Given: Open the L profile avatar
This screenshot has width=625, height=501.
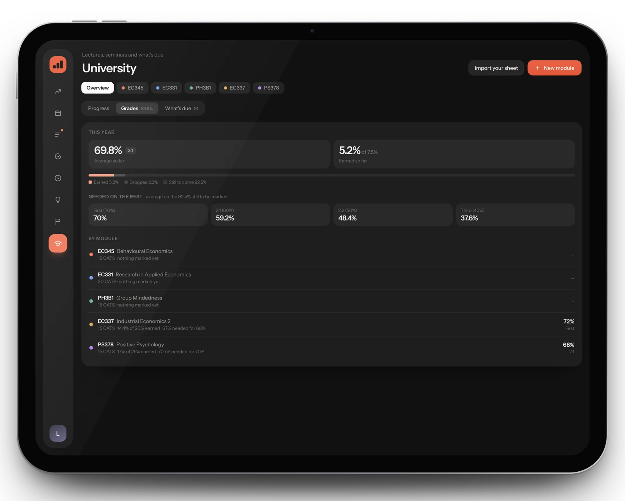Looking at the screenshot, I should tap(58, 433).
